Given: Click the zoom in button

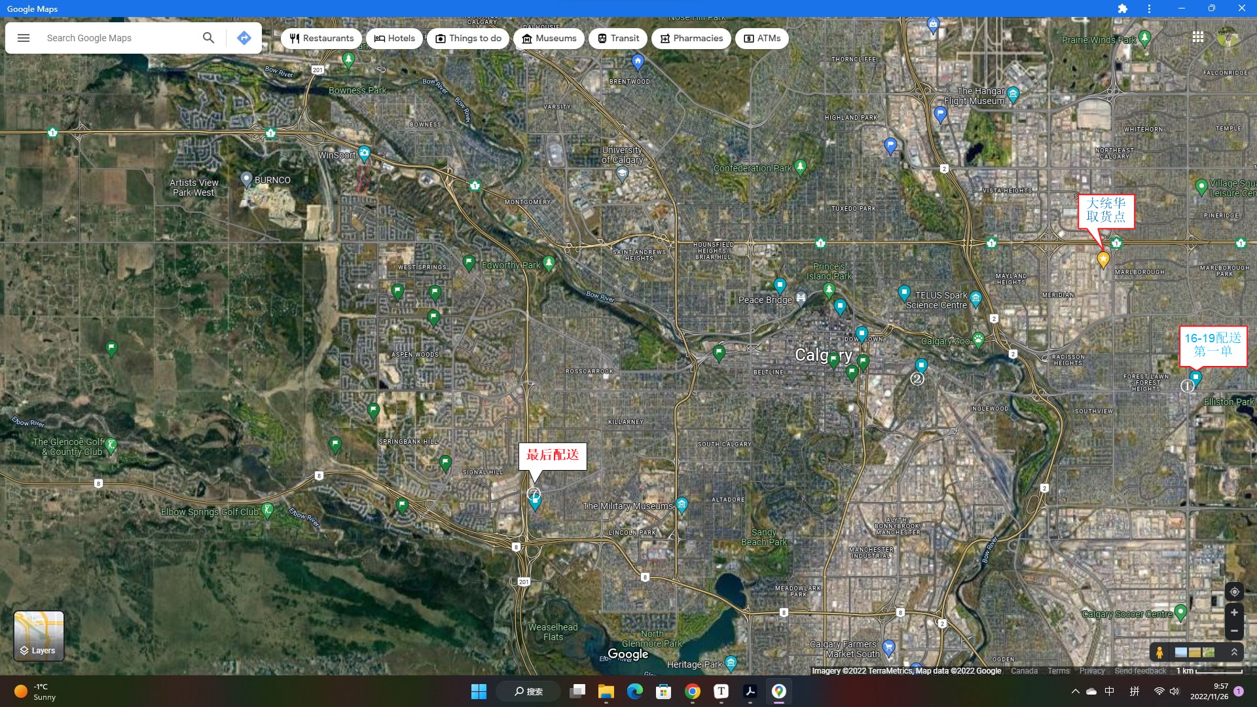Looking at the screenshot, I should pyautogui.click(x=1235, y=611).
